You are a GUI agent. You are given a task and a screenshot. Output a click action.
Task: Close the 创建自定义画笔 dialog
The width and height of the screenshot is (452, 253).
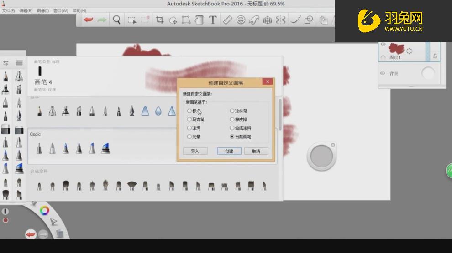(268, 81)
